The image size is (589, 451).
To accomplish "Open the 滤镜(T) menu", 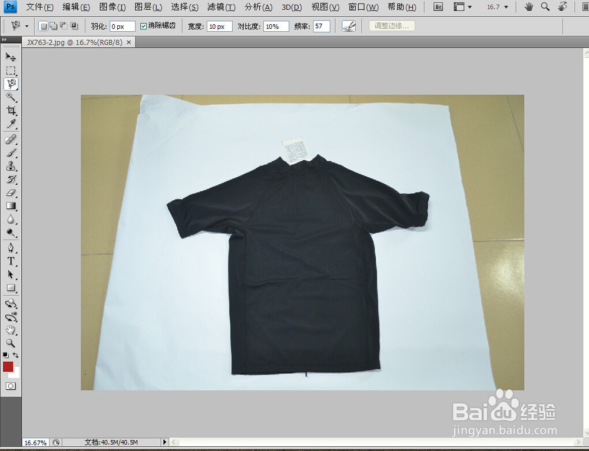I will (221, 7).
